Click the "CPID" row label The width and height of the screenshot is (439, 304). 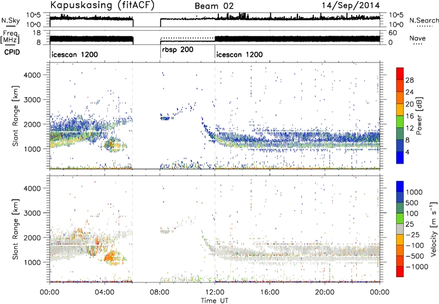[x=12, y=52]
